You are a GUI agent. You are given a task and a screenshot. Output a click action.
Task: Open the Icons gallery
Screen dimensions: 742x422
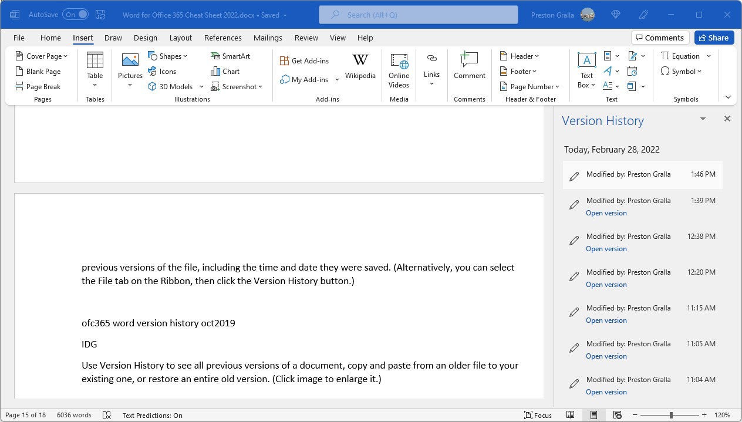click(162, 72)
